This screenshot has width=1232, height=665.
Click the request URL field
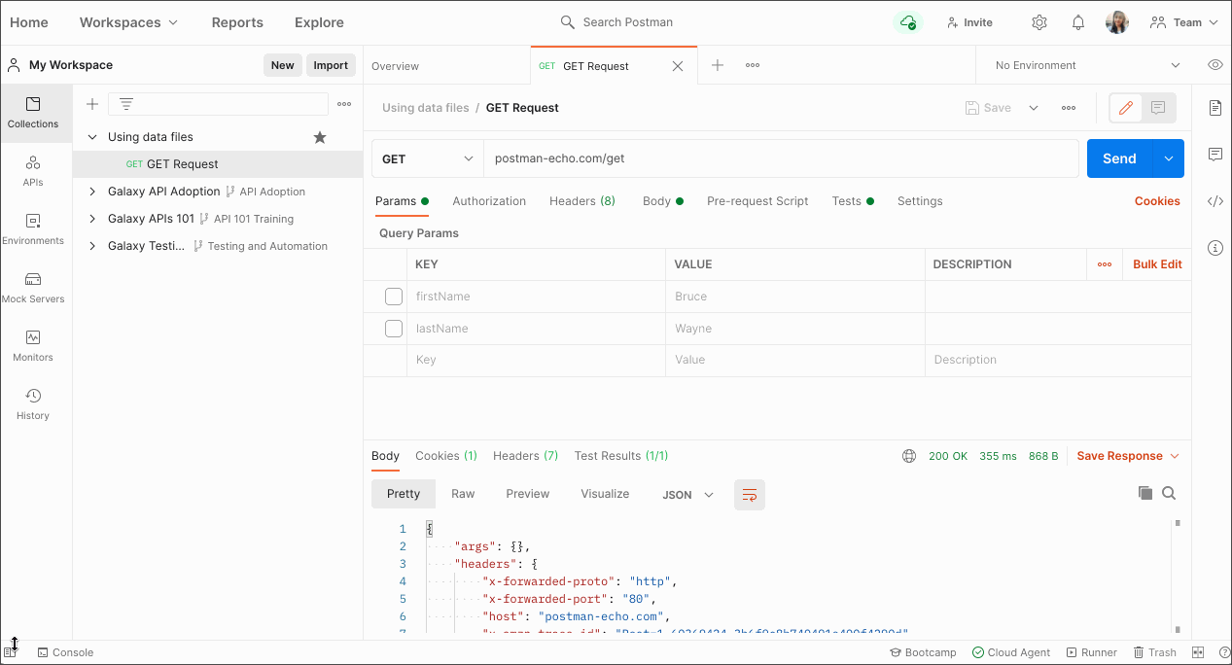tap(782, 158)
